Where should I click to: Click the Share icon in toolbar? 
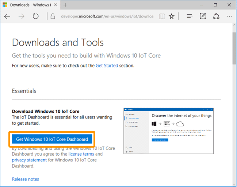click(216, 16)
